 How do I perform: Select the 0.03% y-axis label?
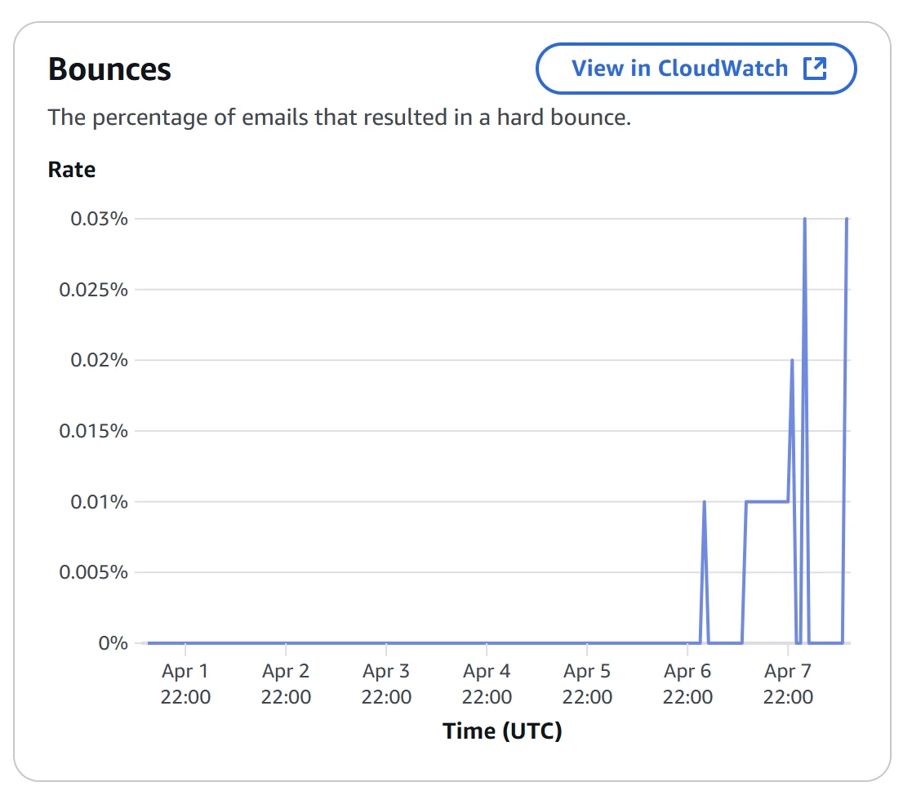(98, 219)
